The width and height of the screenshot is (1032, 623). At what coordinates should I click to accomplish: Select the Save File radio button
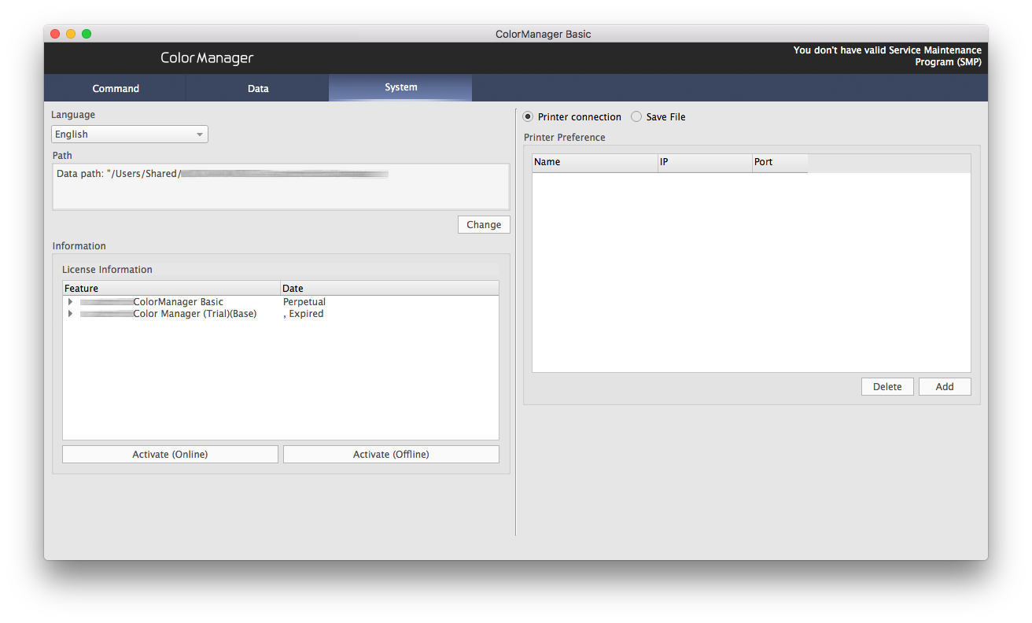[636, 117]
